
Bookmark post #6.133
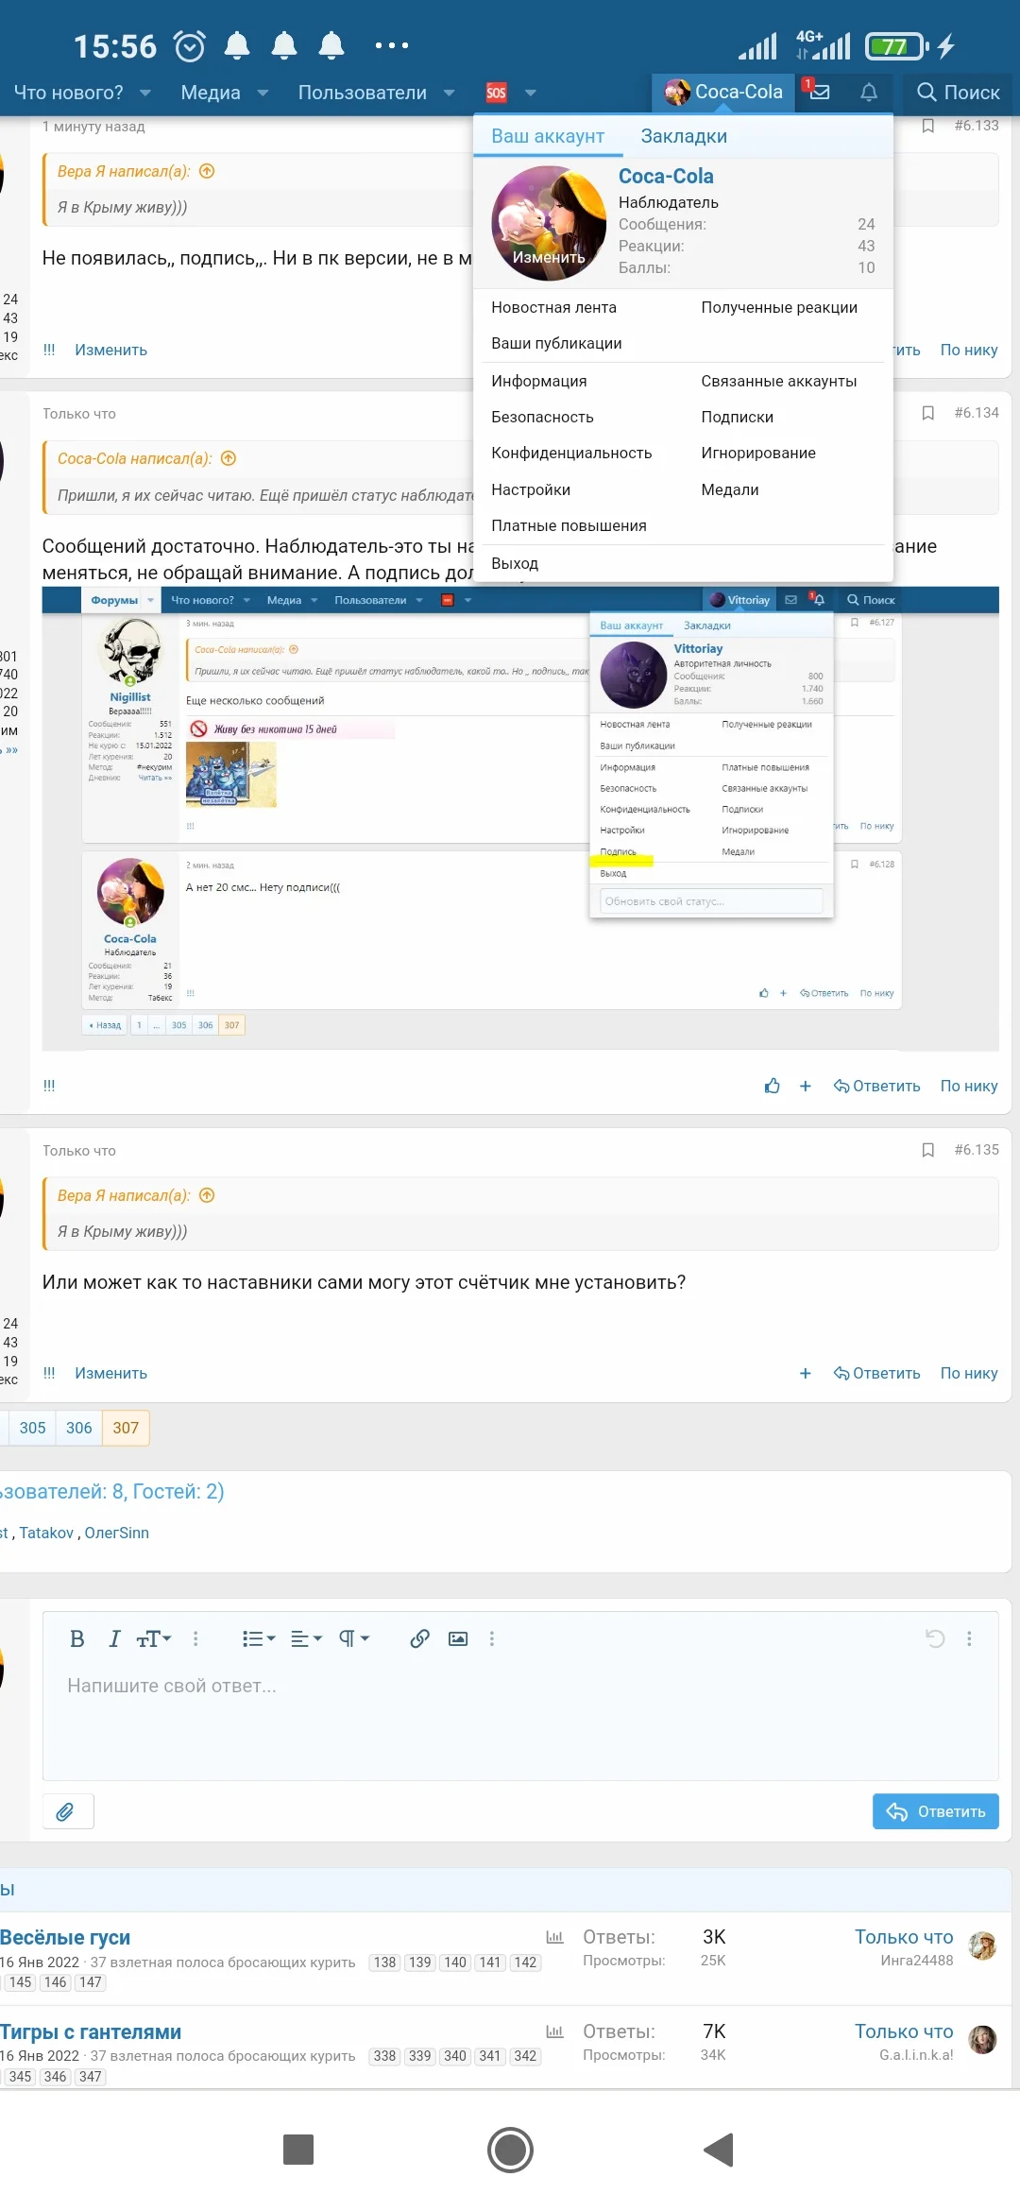pos(928,126)
